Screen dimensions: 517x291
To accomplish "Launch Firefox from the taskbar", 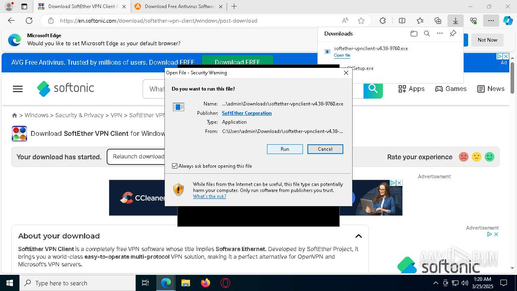I will (x=206, y=283).
